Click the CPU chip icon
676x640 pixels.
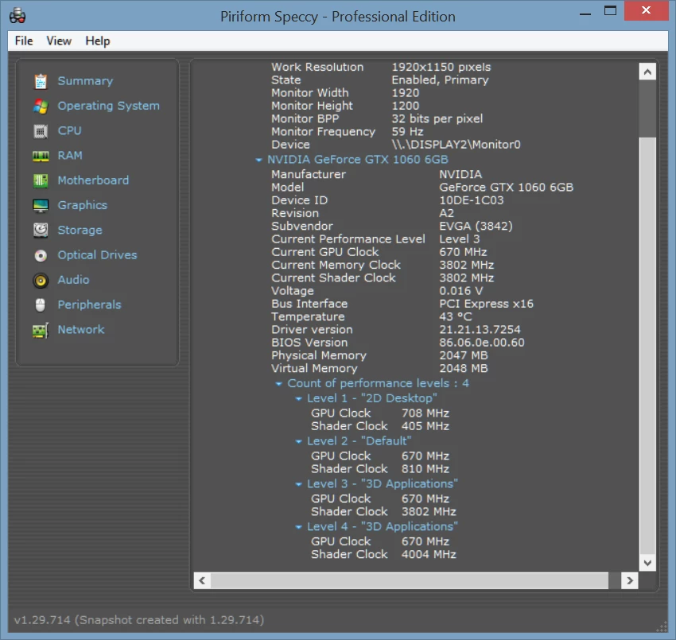click(x=41, y=131)
